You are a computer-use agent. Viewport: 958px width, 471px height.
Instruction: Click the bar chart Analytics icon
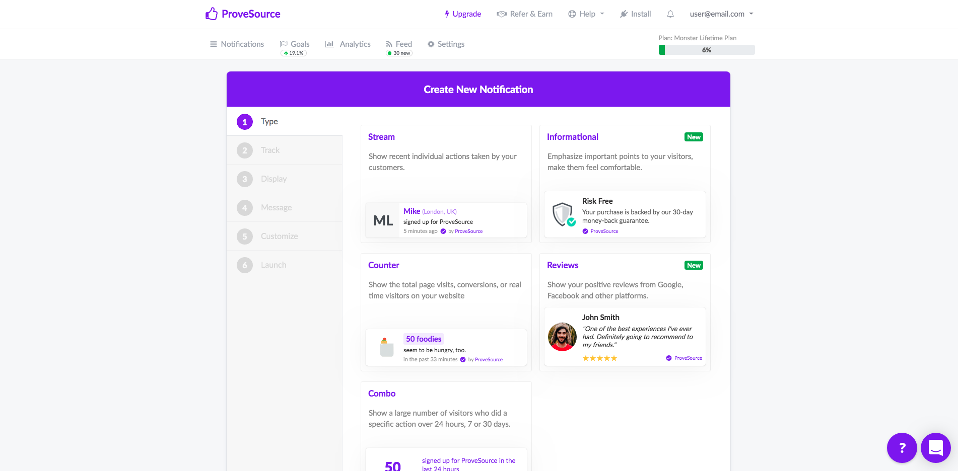pyautogui.click(x=329, y=44)
